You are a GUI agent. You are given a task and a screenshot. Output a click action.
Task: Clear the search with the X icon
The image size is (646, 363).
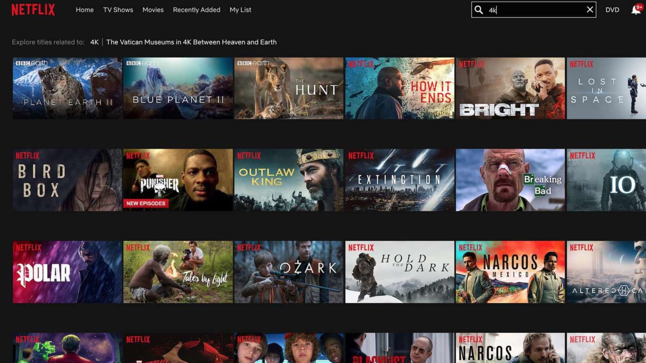tap(589, 10)
